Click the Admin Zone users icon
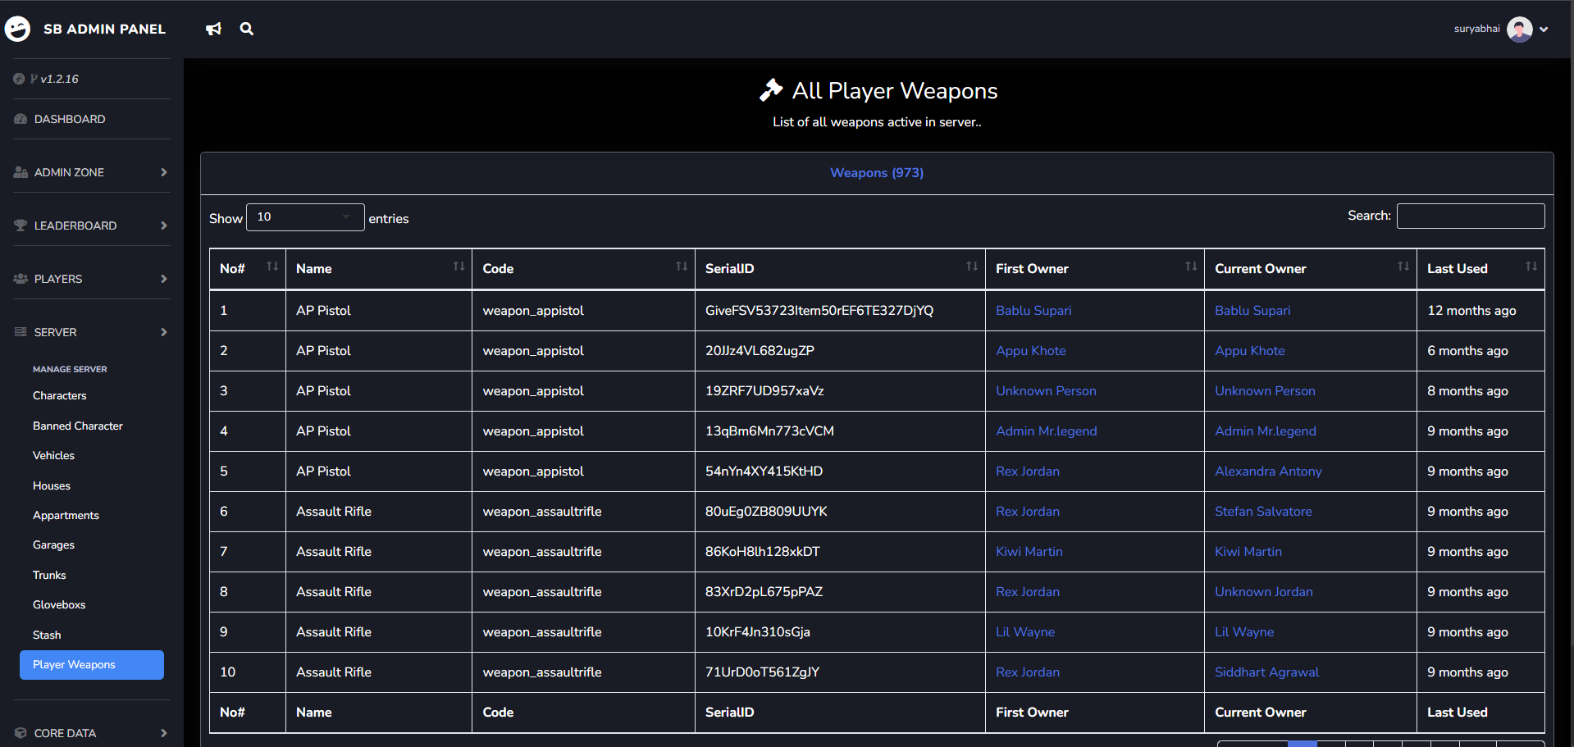Screen dimensions: 1574x747 [20, 172]
